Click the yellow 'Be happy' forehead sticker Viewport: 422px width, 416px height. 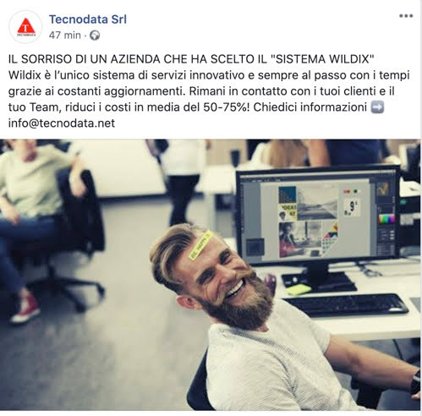point(201,245)
